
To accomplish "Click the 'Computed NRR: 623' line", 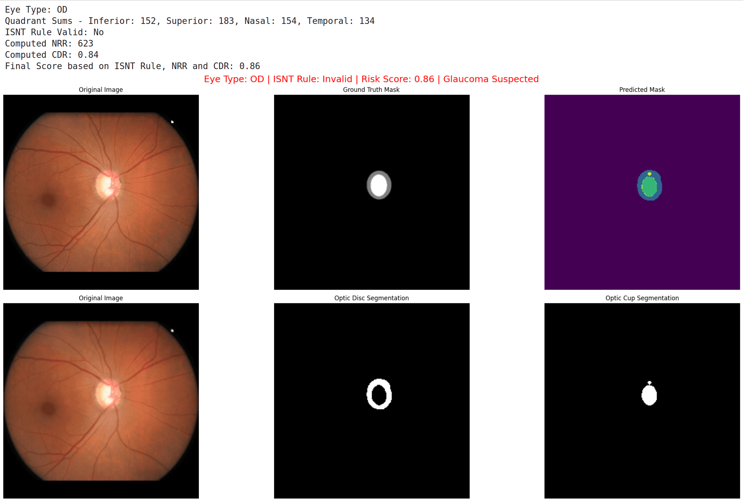I will click(49, 44).
